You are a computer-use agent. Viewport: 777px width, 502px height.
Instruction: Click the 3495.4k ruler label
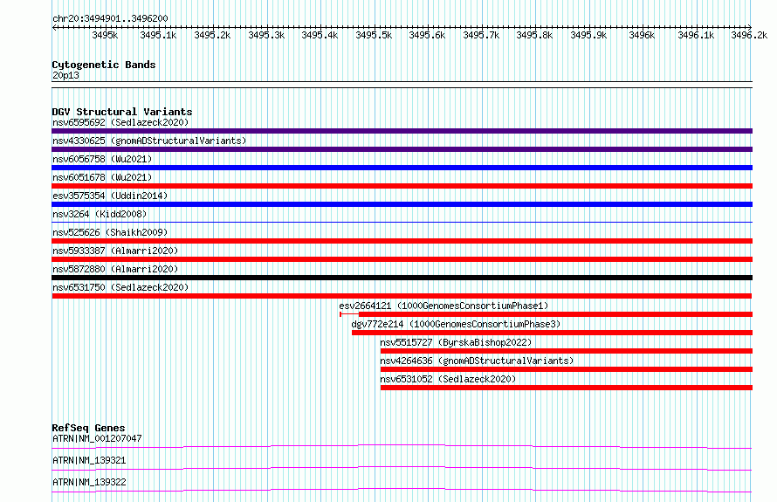coord(320,35)
